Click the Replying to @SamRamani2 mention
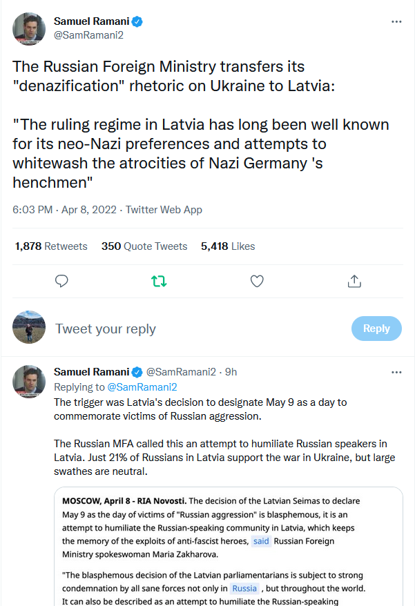The height and width of the screenshot is (606, 415). click(142, 387)
